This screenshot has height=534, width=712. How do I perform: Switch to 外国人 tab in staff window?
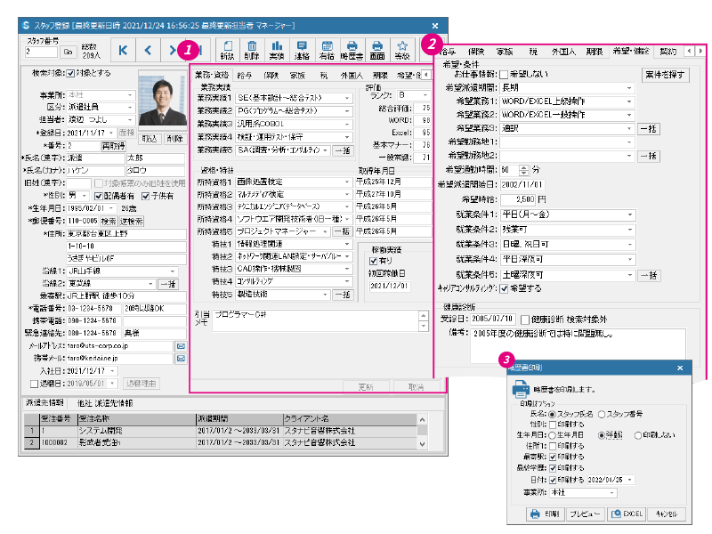352,76
